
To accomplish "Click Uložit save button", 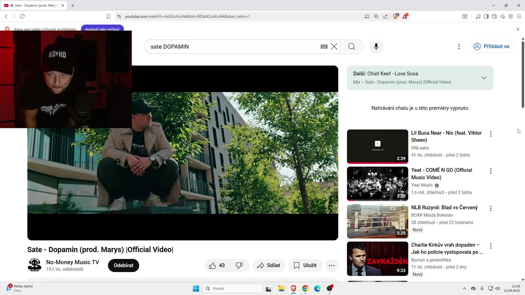I will point(305,265).
